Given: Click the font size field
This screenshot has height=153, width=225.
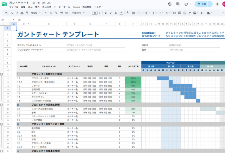Looking at the screenshot, I should 95,13.
